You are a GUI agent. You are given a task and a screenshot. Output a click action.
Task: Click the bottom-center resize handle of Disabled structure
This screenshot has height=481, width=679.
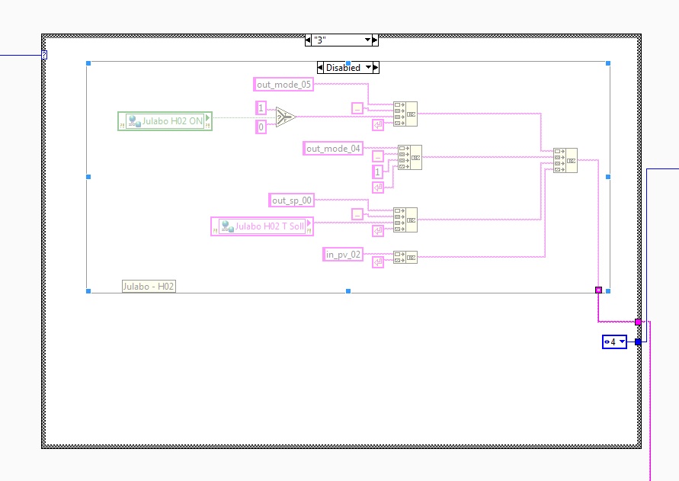(x=348, y=291)
